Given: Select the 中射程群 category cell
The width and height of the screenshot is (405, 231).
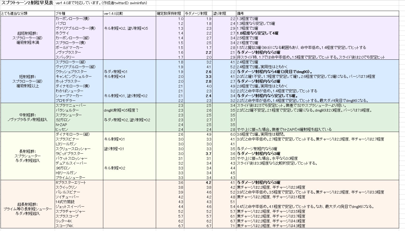Looking at the screenshot, I should coord(28,117).
